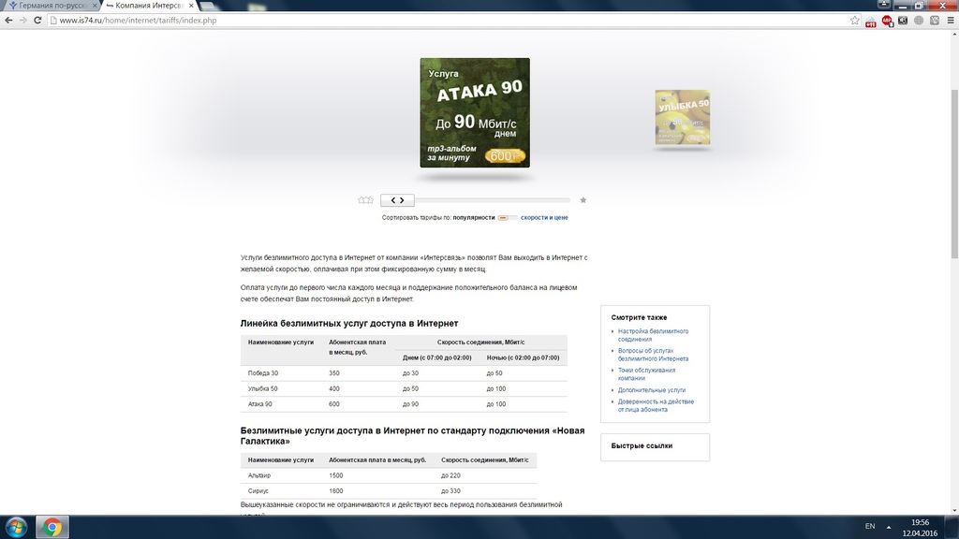Click the speaker extension icon

tap(903, 21)
